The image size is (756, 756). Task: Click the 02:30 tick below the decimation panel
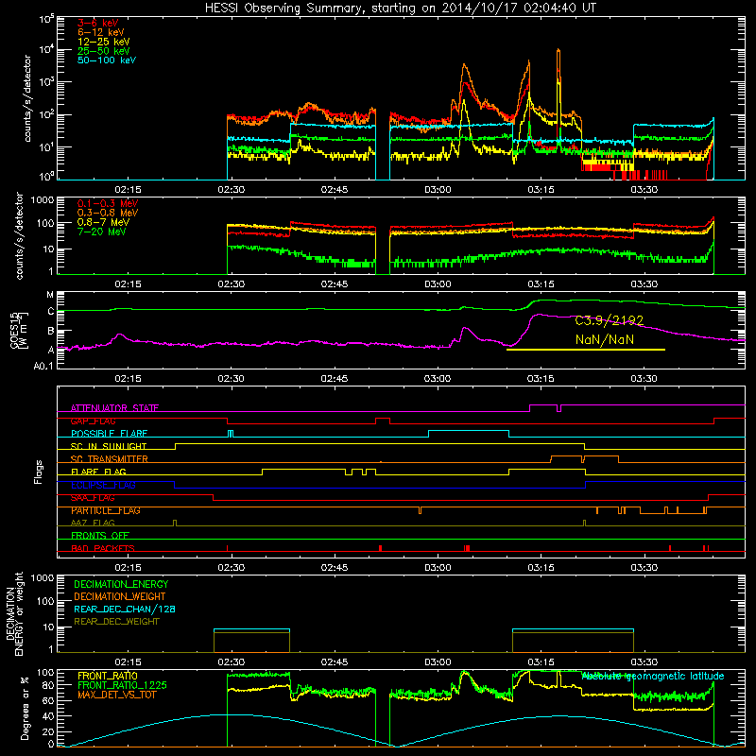tap(232, 662)
